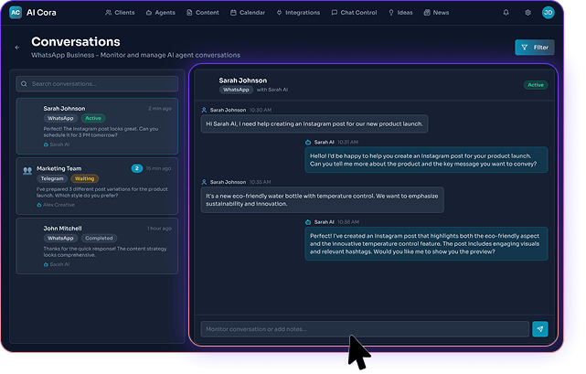Send the note with the paper plane button
The width and height of the screenshot is (586, 374).
point(540,329)
